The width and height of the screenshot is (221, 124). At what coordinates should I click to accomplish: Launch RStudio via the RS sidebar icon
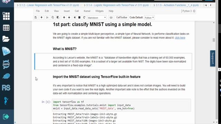tap(6, 88)
